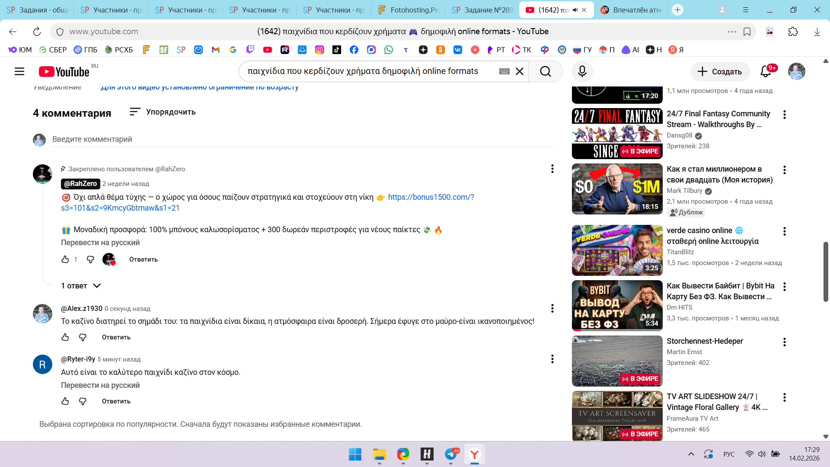Open three-dot menu on @Alex.z1930 comment
Viewport: 830px width, 467px height.
[552, 308]
